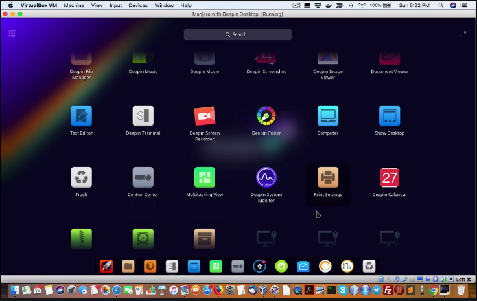Click the clock showing Sun 5:22 PM
Image resolution: width=477 pixels, height=301 pixels.
pyautogui.click(x=414, y=5)
